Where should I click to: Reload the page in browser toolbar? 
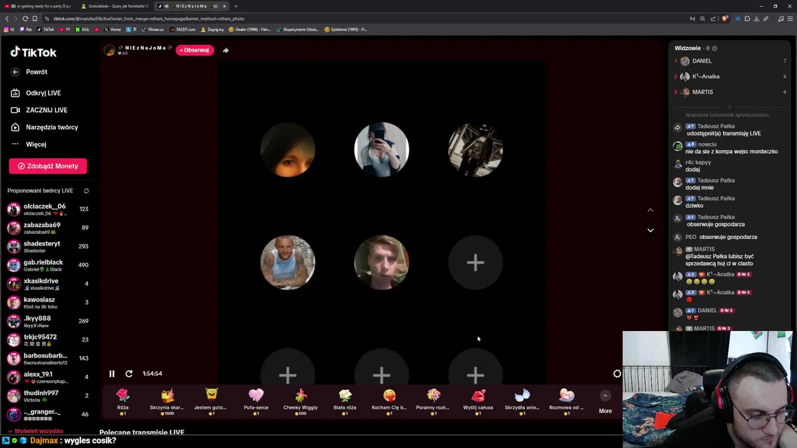coord(25,19)
